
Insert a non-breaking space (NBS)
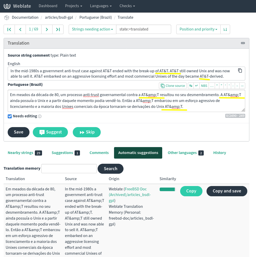coord(204,86)
